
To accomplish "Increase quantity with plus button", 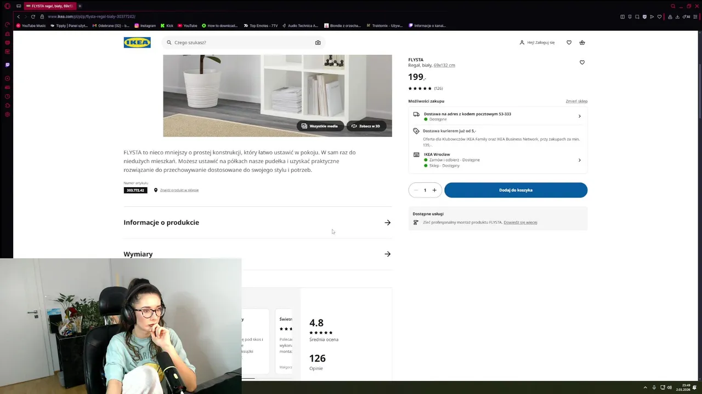I will [434, 190].
